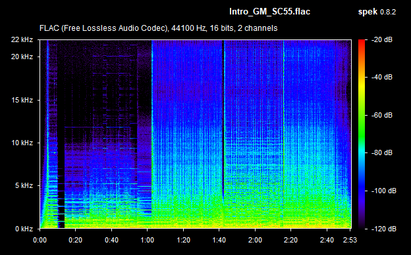Click the -20 dB scale label
Image resolution: width=411 pixels, height=255 pixels.
pos(382,39)
